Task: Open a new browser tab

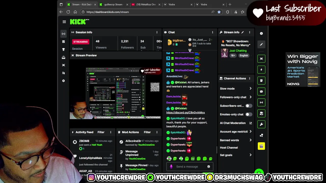Action: pyautogui.click(x=230, y=4)
